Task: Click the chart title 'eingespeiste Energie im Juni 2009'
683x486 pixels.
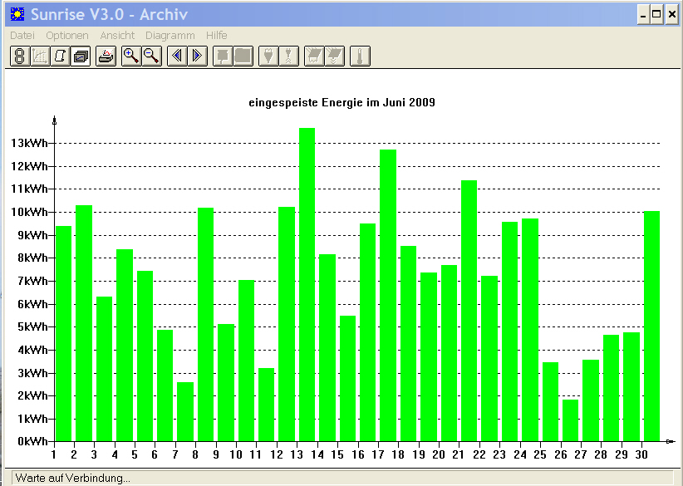Action: pos(342,102)
